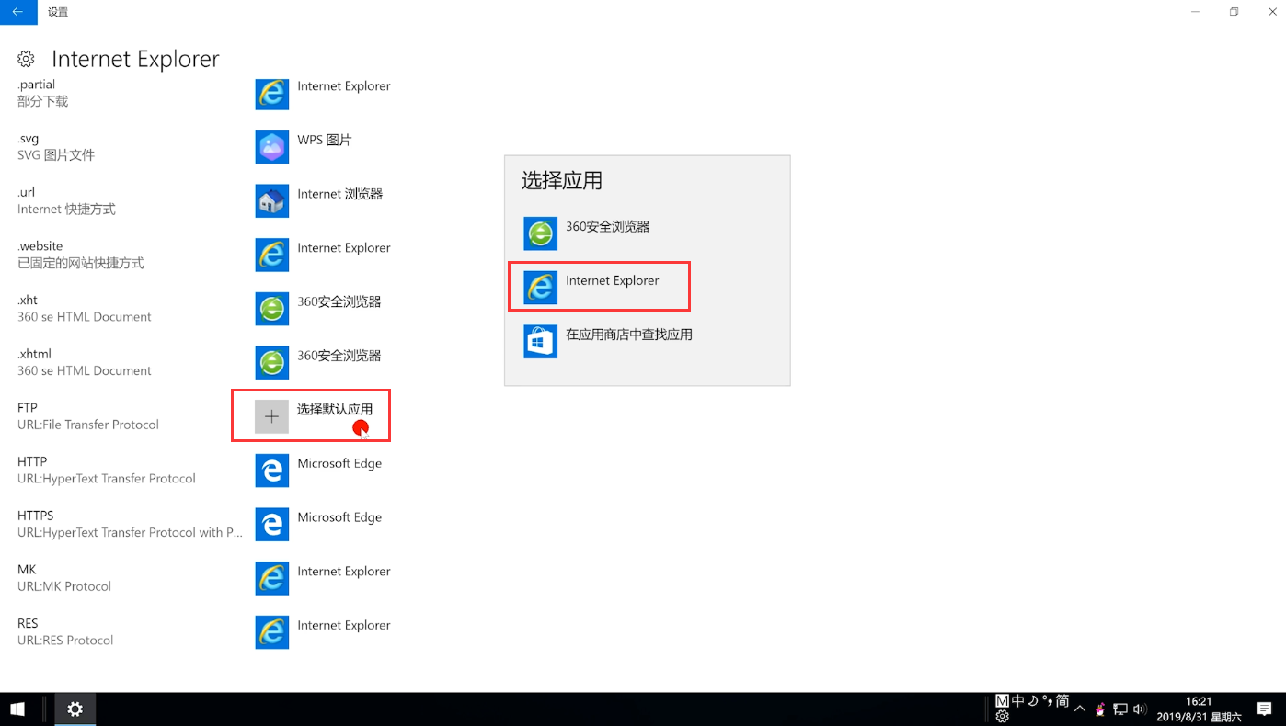Open the QQ penguin tray icon

click(x=1100, y=709)
